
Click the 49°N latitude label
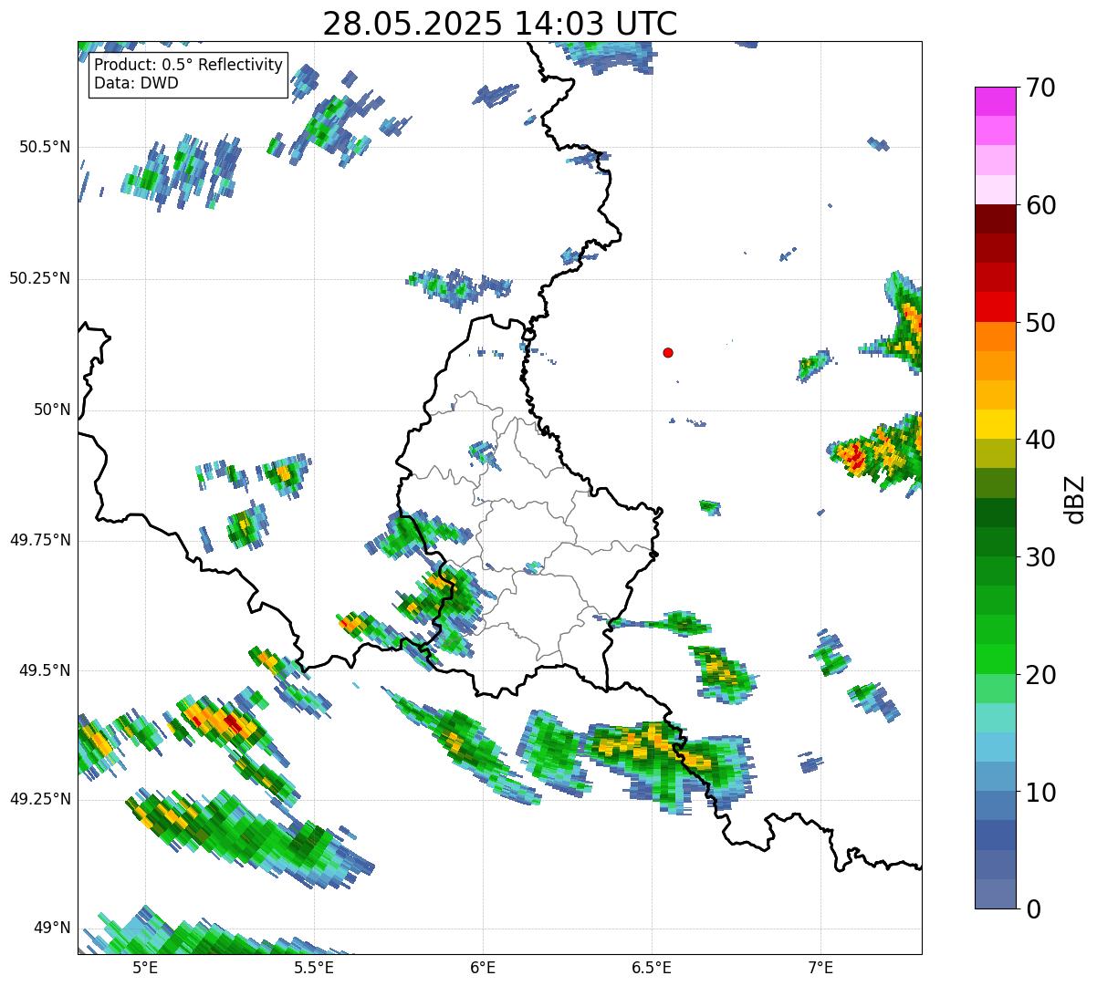tap(52, 928)
